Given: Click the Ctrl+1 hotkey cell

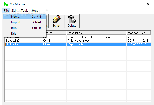Looking at the screenshot, I should tap(47, 41).
